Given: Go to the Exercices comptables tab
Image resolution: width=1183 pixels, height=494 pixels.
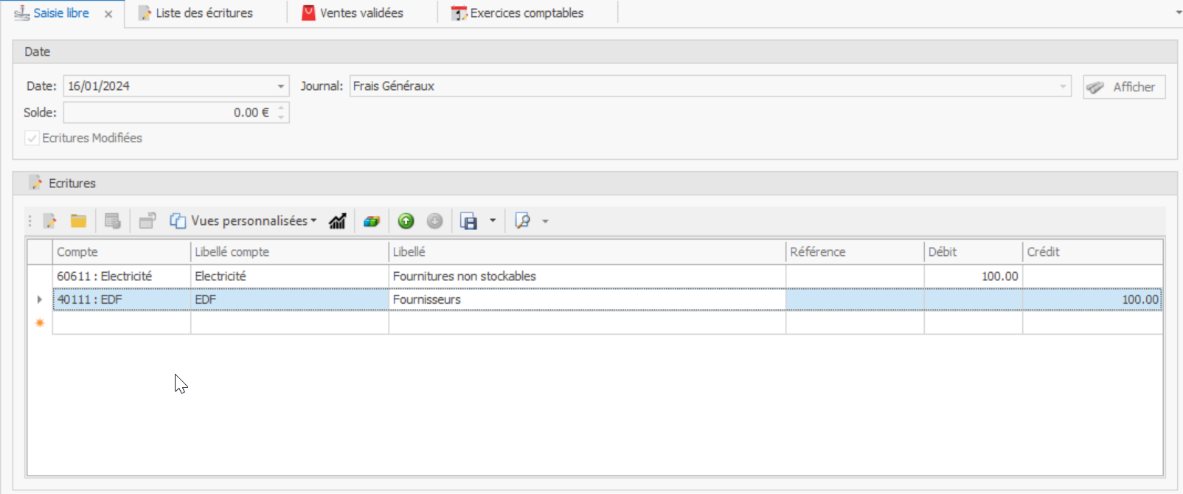Looking at the screenshot, I should [x=526, y=13].
